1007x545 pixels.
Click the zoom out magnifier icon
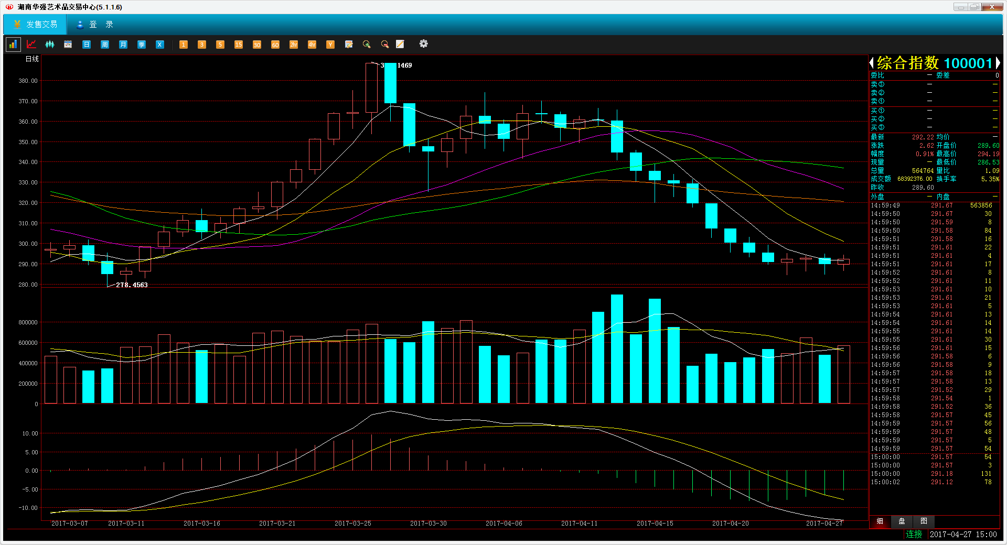click(x=385, y=45)
